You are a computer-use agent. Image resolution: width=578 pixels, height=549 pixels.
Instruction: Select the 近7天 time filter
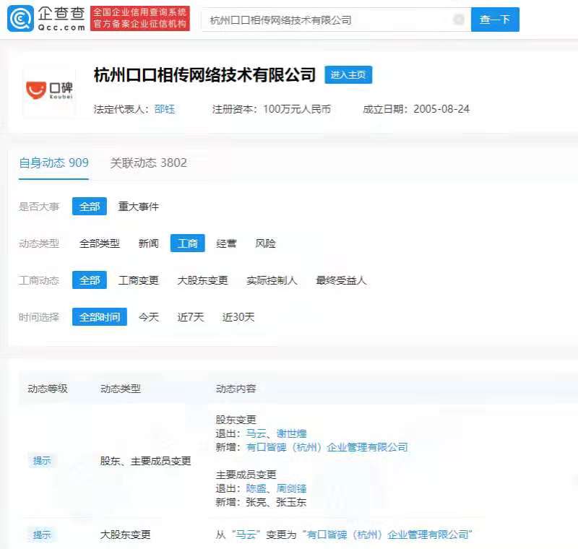[x=191, y=317]
